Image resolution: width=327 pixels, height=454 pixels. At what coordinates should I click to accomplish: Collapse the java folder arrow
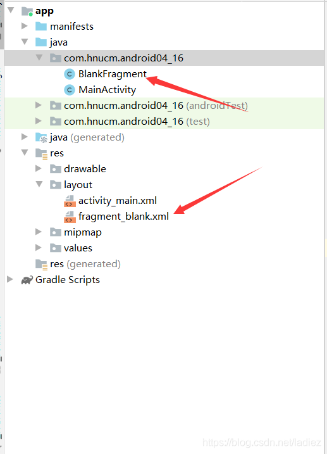25,42
